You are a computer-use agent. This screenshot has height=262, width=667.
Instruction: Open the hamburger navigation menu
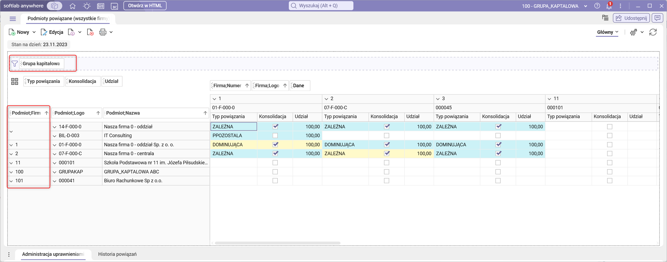13,19
